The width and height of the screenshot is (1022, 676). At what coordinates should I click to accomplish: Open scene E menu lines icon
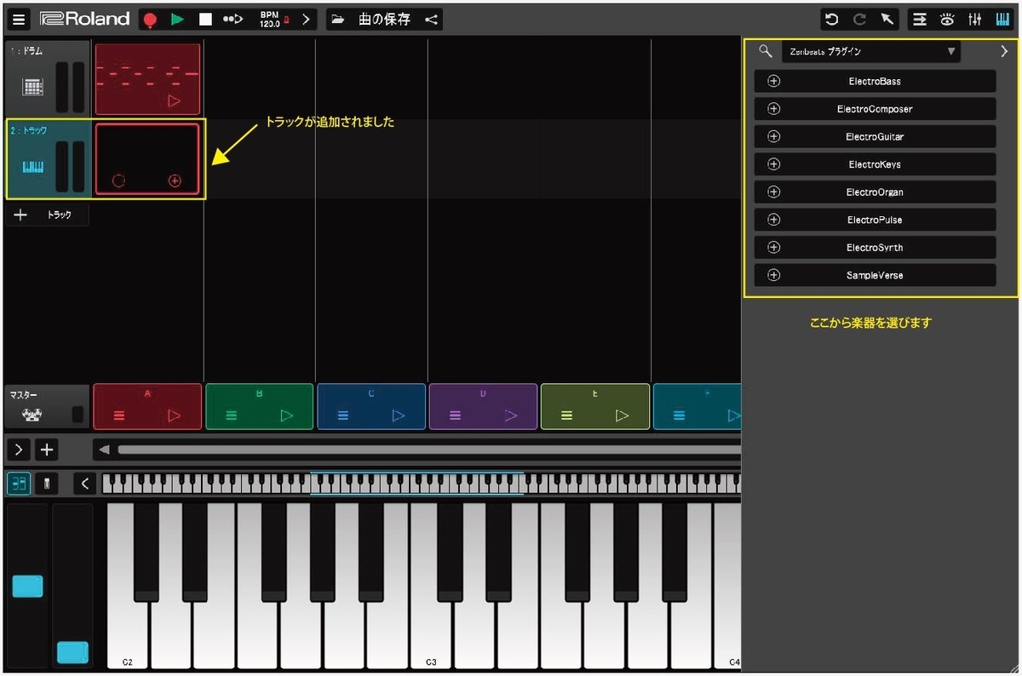(566, 415)
